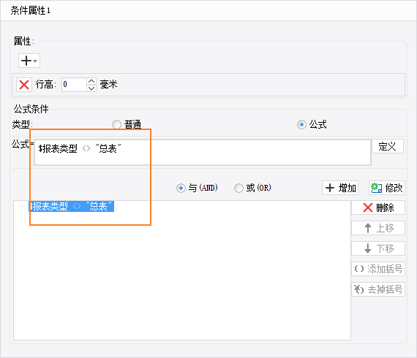Choose the 与 (AND) radio option
The width and height of the screenshot is (417, 358).
click(181, 188)
